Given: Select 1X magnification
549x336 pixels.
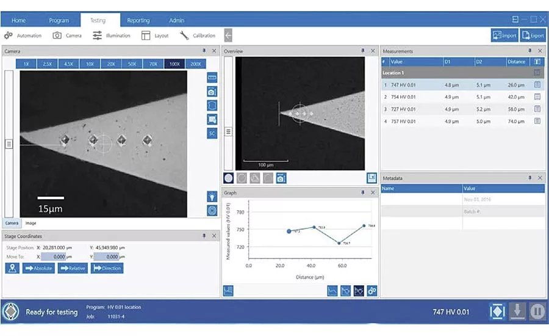Looking at the screenshot, I should [26, 64].
